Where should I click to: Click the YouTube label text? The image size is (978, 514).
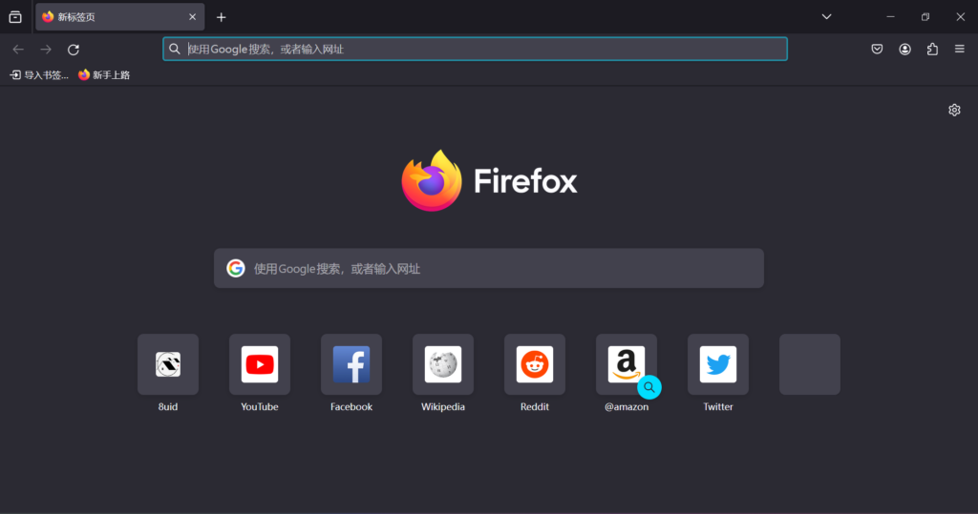point(260,407)
